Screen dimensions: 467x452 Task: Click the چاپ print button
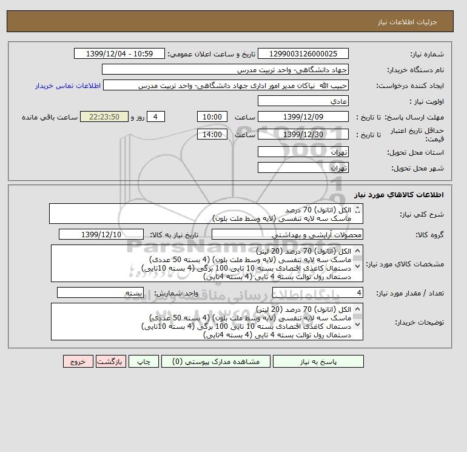[144, 362]
